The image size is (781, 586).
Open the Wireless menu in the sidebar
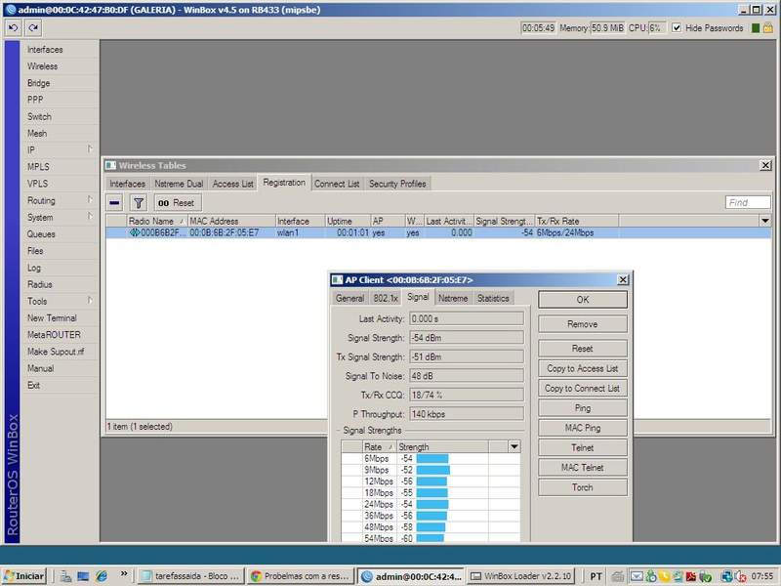click(x=42, y=66)
